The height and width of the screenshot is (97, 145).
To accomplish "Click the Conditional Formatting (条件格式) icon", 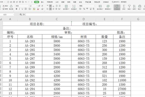I will click(100, 6).
